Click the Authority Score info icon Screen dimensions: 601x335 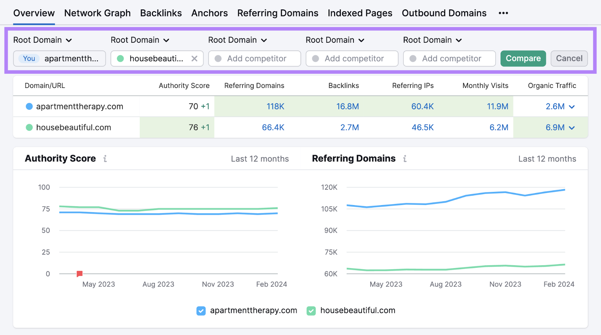point(105,158)
